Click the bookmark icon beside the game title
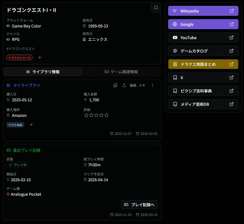 point(156,7)
